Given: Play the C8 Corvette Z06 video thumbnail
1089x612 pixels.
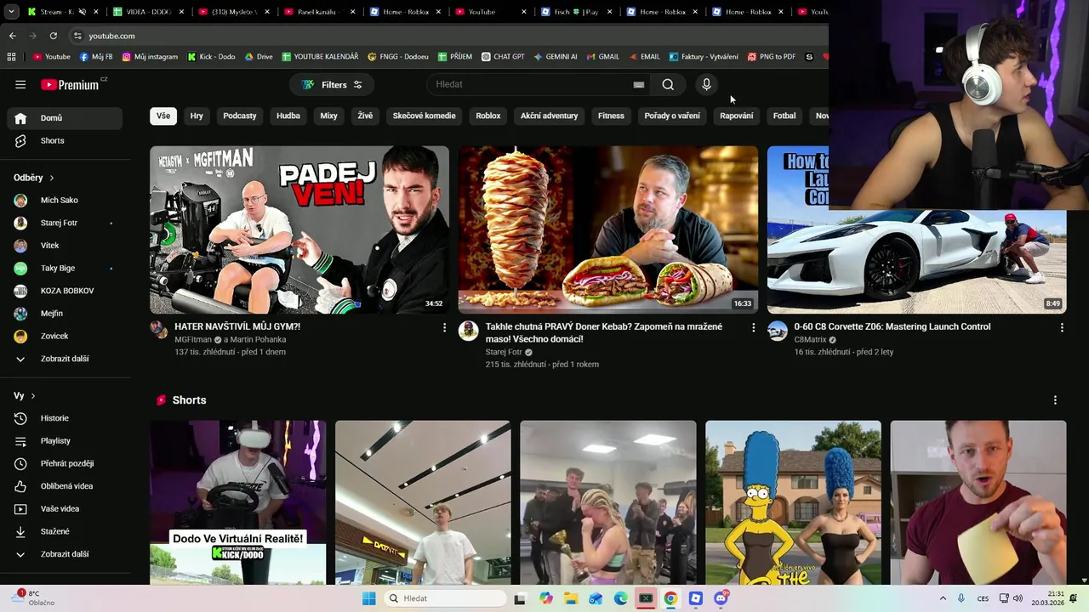Looking at the screenshot, I should click(x=916, y=229).
